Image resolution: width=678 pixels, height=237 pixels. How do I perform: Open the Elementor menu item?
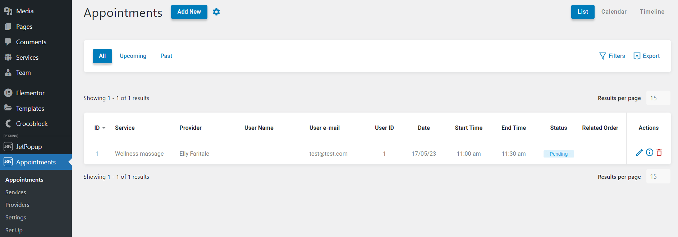(36, 93)
